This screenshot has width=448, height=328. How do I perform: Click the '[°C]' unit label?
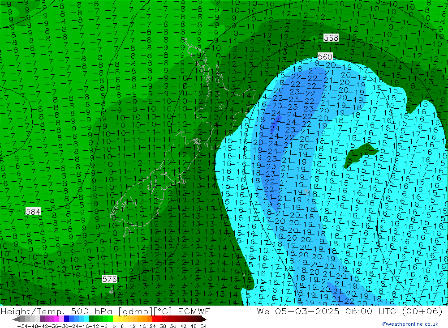[x=163, y=311]
